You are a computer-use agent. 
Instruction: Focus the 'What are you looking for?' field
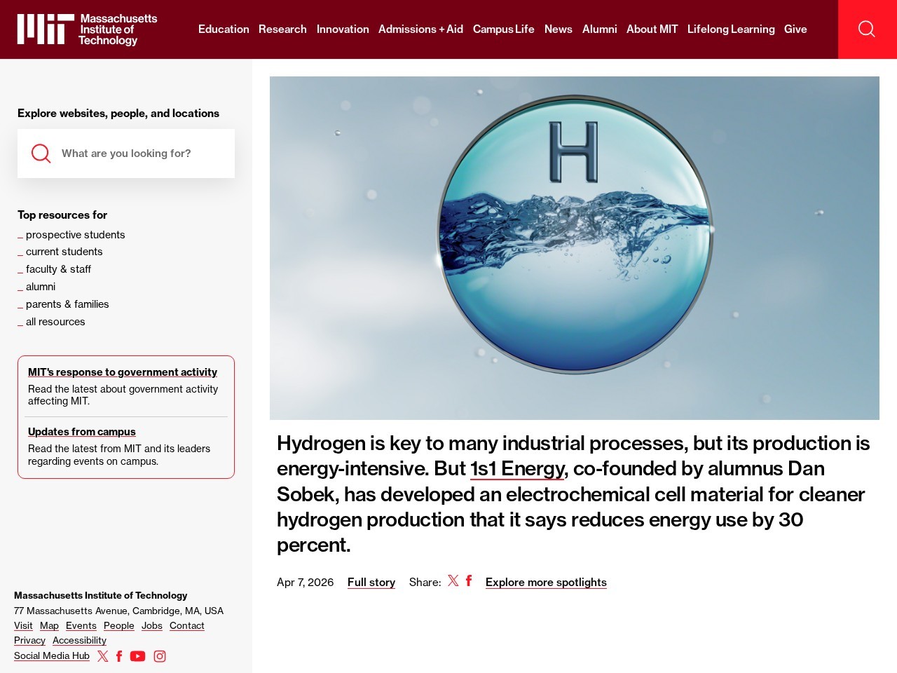(x=140, y=154)
